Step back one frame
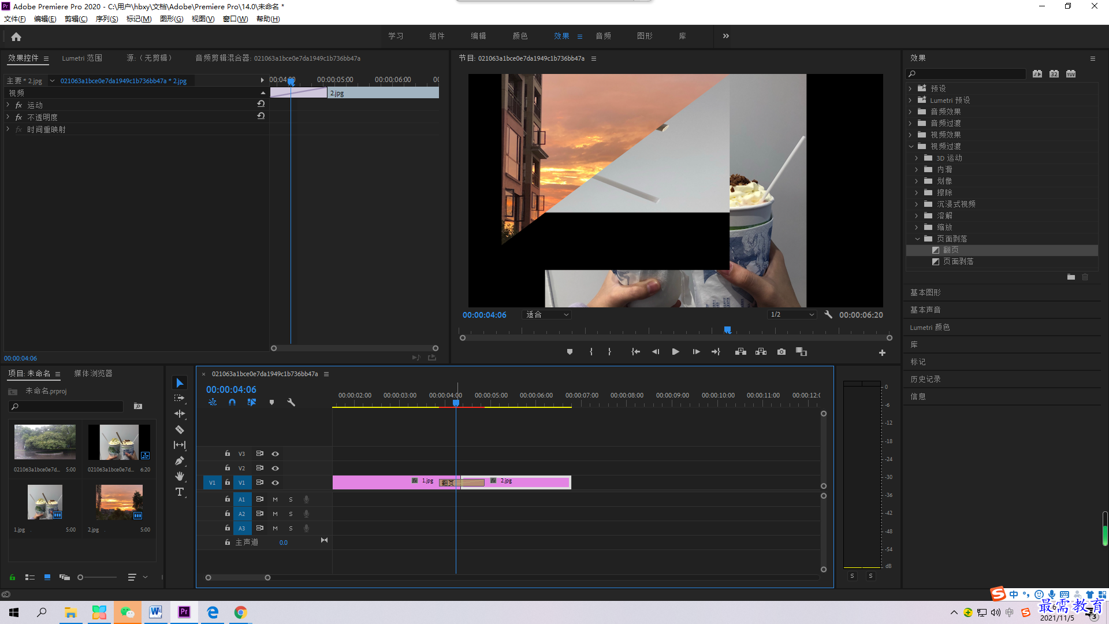1109x624 pixels. click(656, 352)
